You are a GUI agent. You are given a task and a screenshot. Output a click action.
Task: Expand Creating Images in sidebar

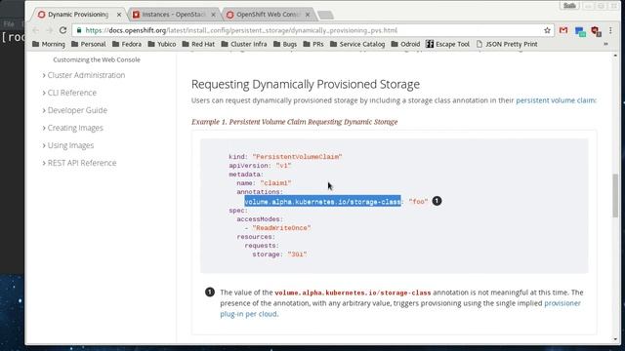coord(73,128)
